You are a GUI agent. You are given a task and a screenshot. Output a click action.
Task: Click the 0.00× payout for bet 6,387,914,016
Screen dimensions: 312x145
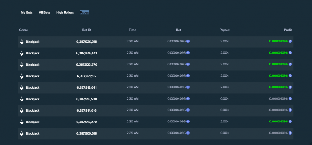click(225, 110)
